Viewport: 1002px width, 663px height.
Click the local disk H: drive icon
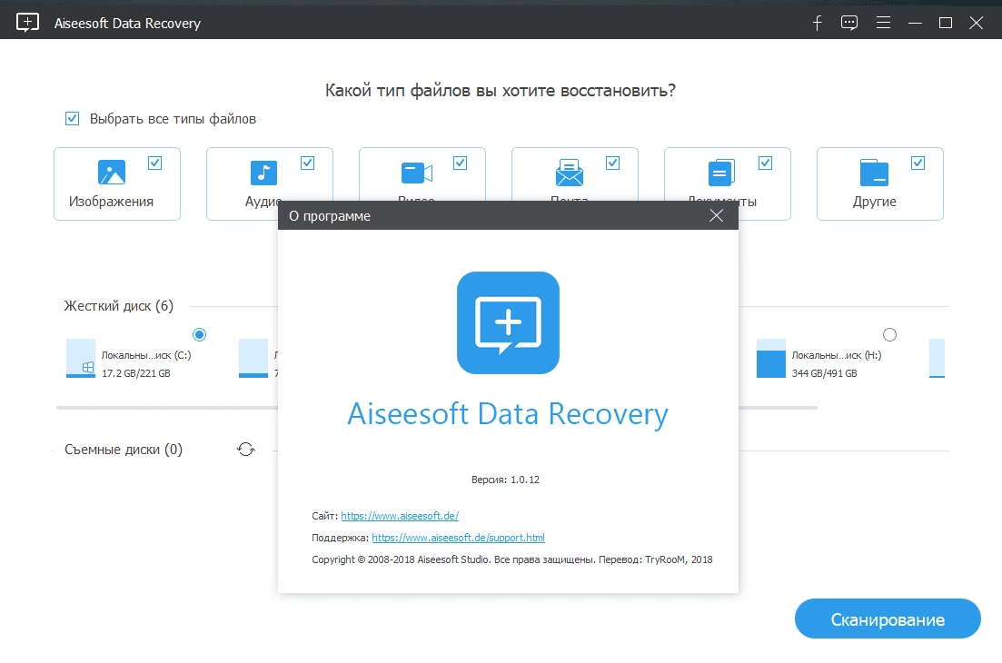(770, 359)
